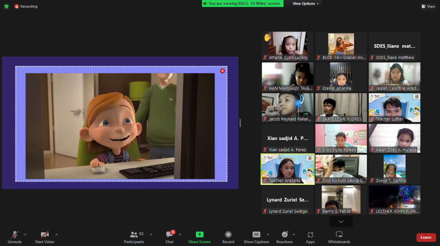Screen dimensions: 440x246
Task: Click muted mic icon on Ezekiel Abanilla
Action: [x=318, y=89]
